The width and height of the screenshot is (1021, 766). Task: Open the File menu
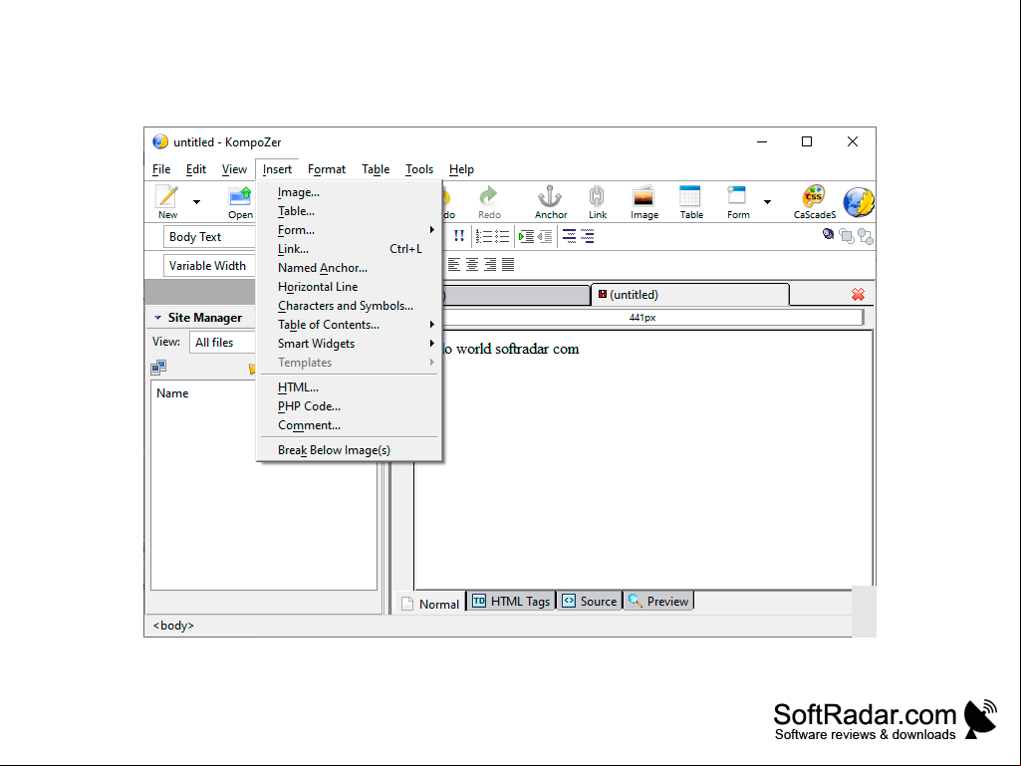[161, 169]
